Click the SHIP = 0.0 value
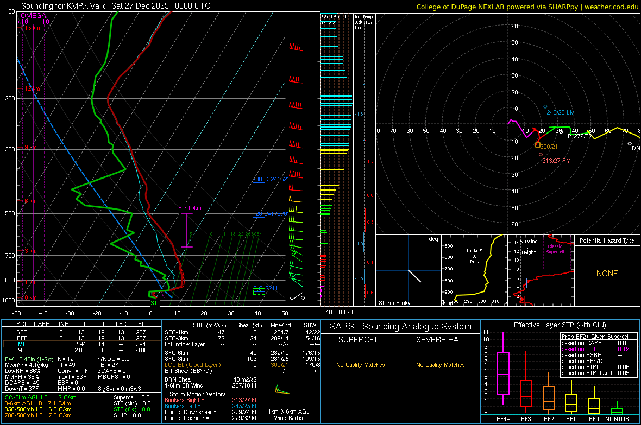 127,415
